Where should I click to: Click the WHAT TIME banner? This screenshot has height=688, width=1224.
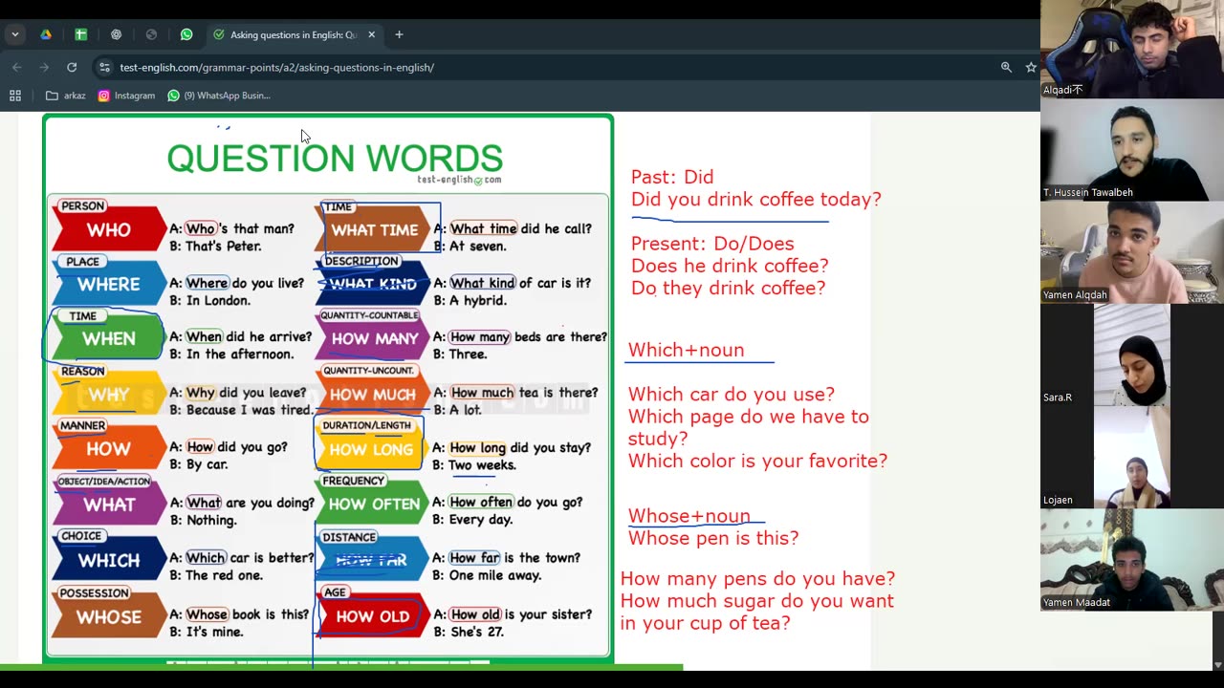(374, 229)
